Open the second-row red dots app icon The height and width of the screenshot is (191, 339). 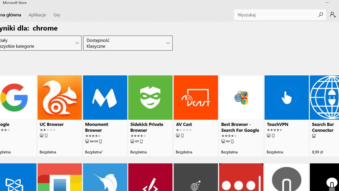tap(241, 177)
